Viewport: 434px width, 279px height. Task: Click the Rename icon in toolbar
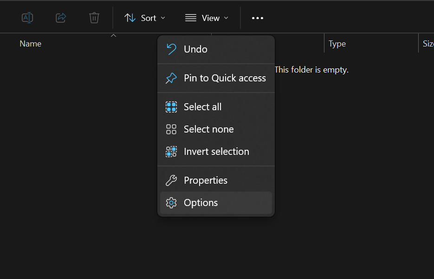point(27,18)
